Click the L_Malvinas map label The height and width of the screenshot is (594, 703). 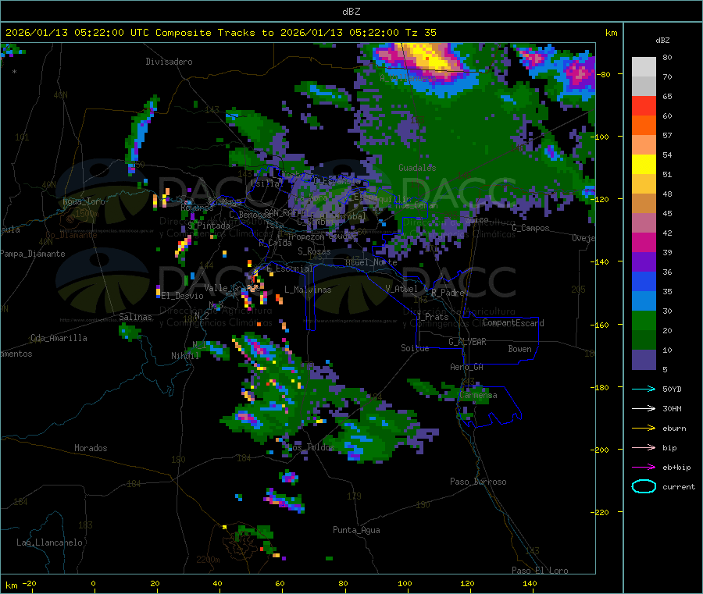tap(308, 290)
